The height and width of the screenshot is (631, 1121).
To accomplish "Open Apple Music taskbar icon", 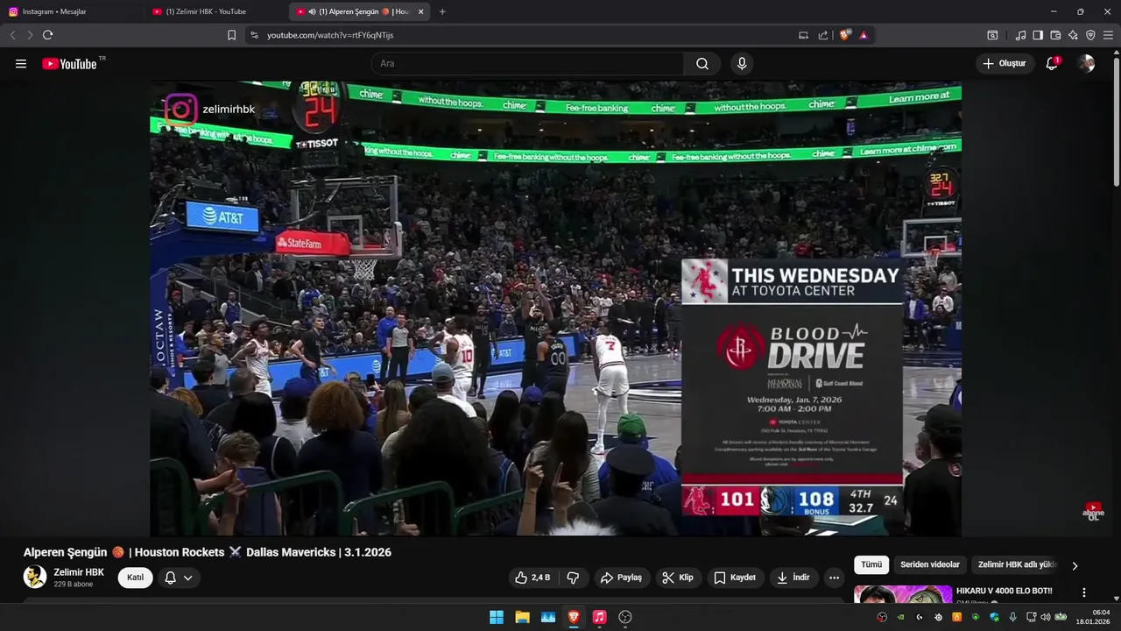I will [x=599, y=617].
